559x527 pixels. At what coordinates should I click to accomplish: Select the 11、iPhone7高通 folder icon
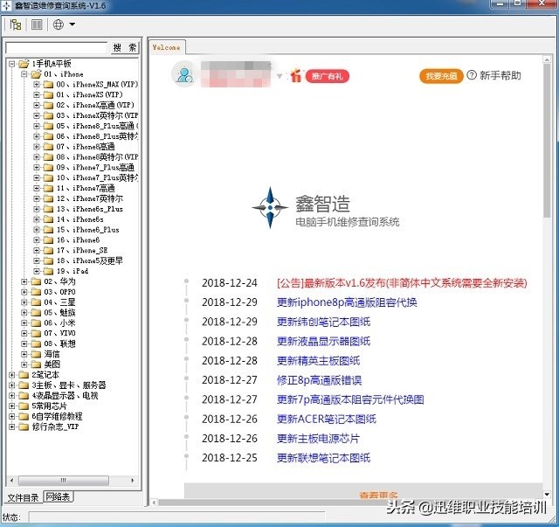[48, 188]
